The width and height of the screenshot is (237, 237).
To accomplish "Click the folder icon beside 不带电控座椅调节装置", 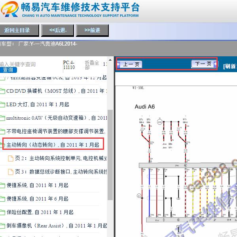I will coord(2,132).
